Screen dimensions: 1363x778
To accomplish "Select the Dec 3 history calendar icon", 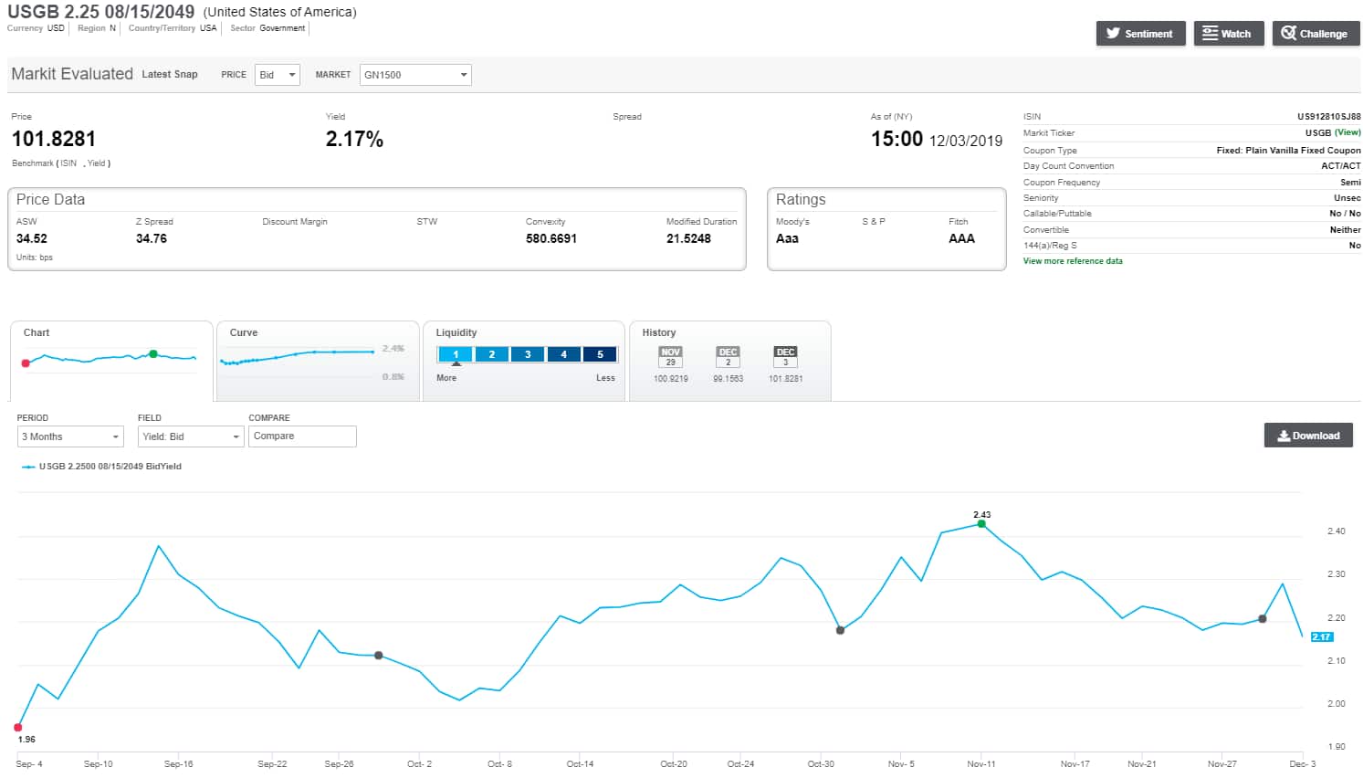I will (785, 357).
